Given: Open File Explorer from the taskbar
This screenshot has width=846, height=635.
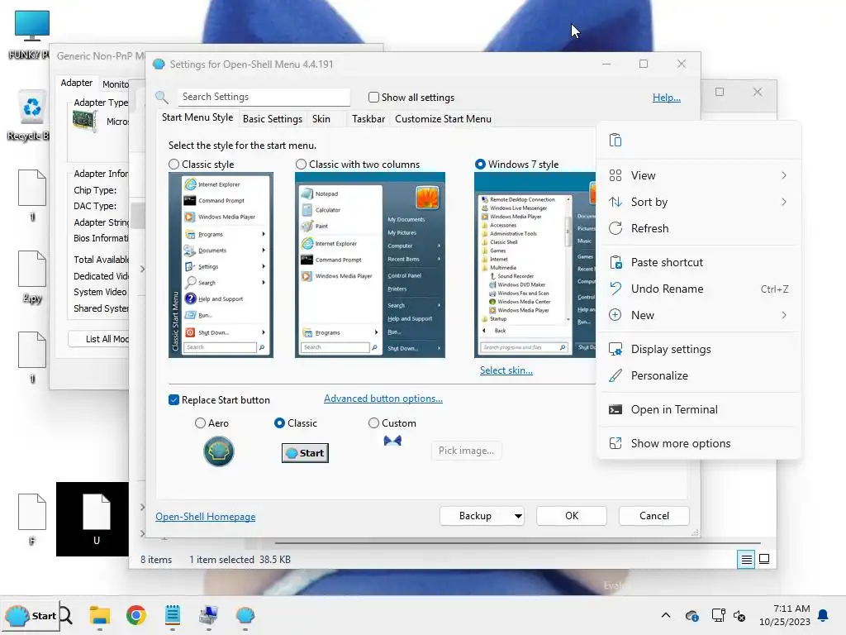Looking at the screenshot, I should click(100, 615).
